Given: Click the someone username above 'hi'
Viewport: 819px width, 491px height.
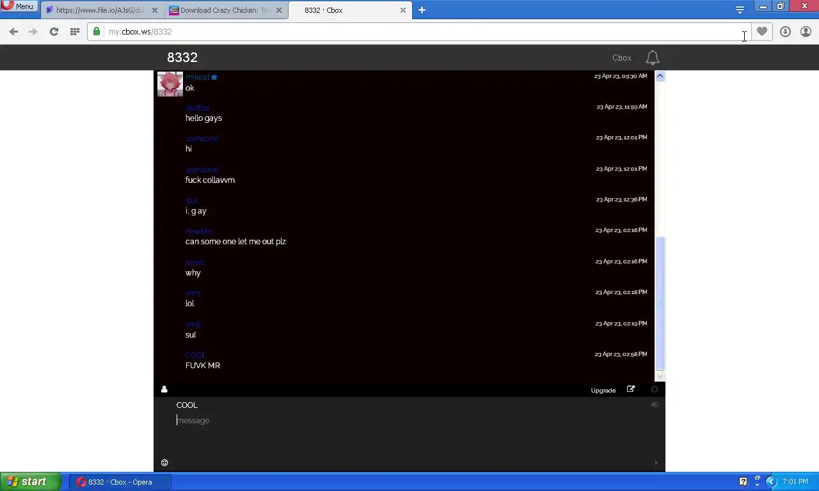Looking at the screenshot, I should click(202, 138).
